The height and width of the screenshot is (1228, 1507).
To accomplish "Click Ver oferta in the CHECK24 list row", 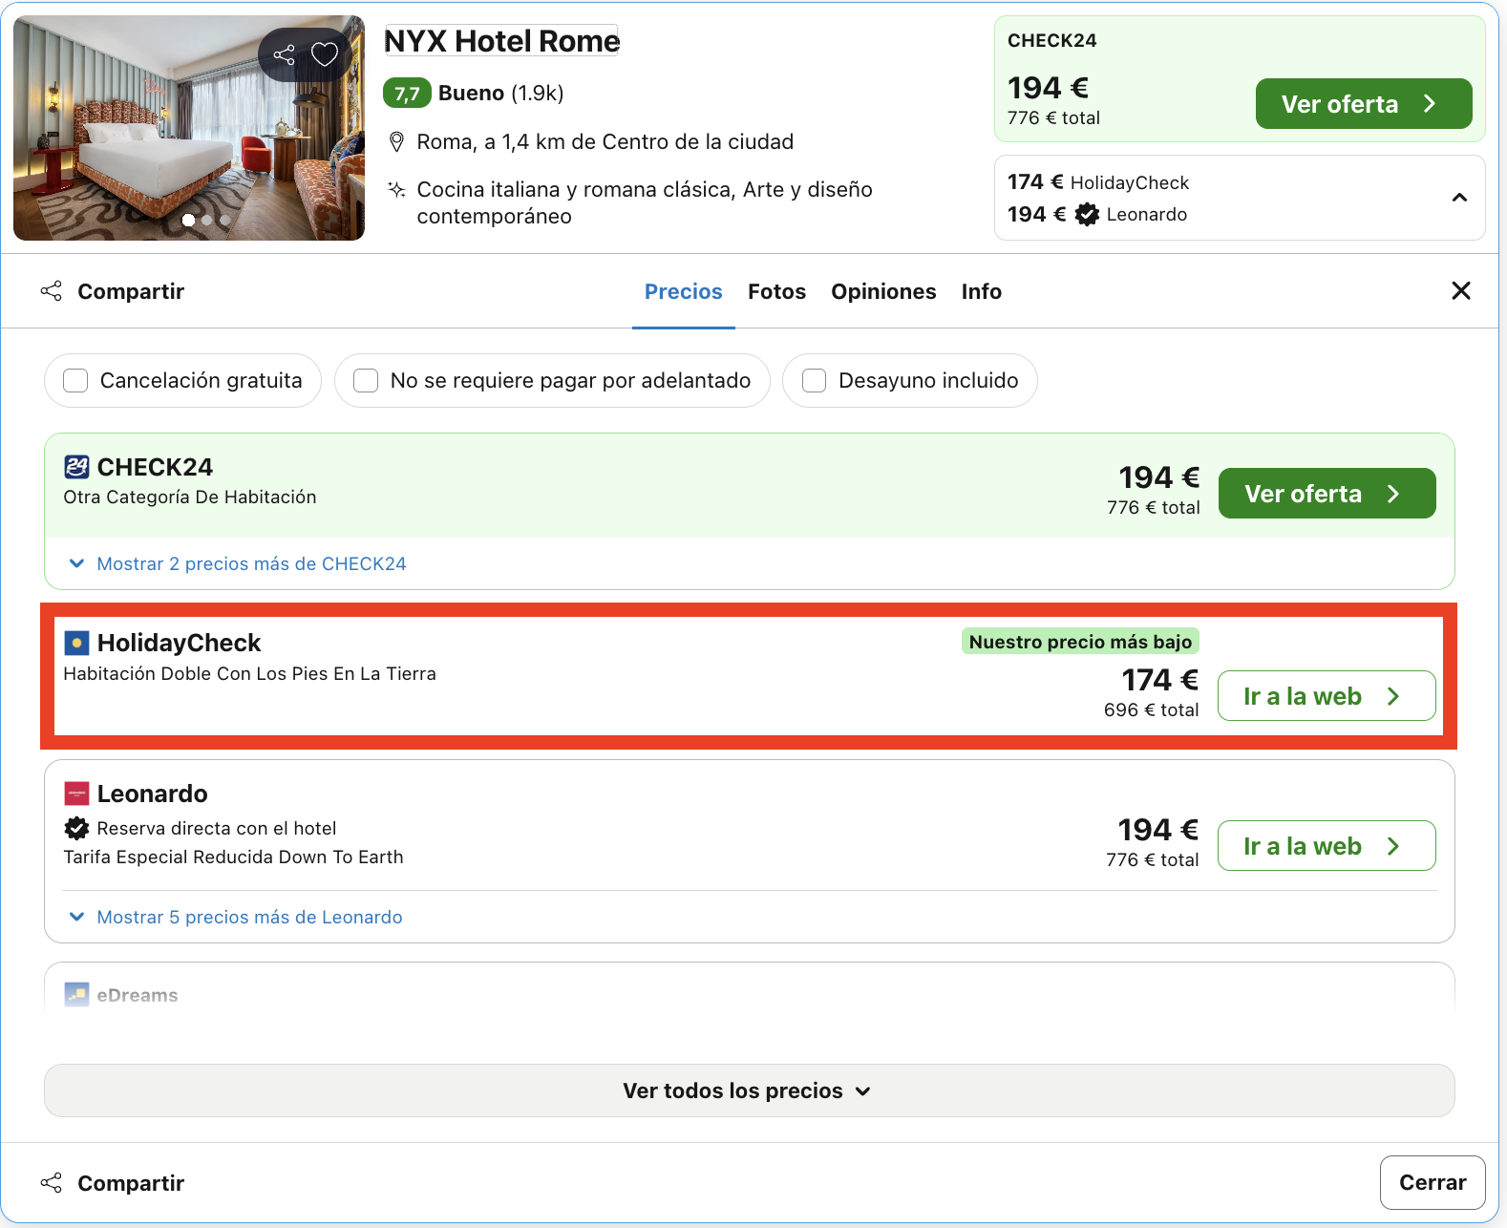I will coord(1327,493).
